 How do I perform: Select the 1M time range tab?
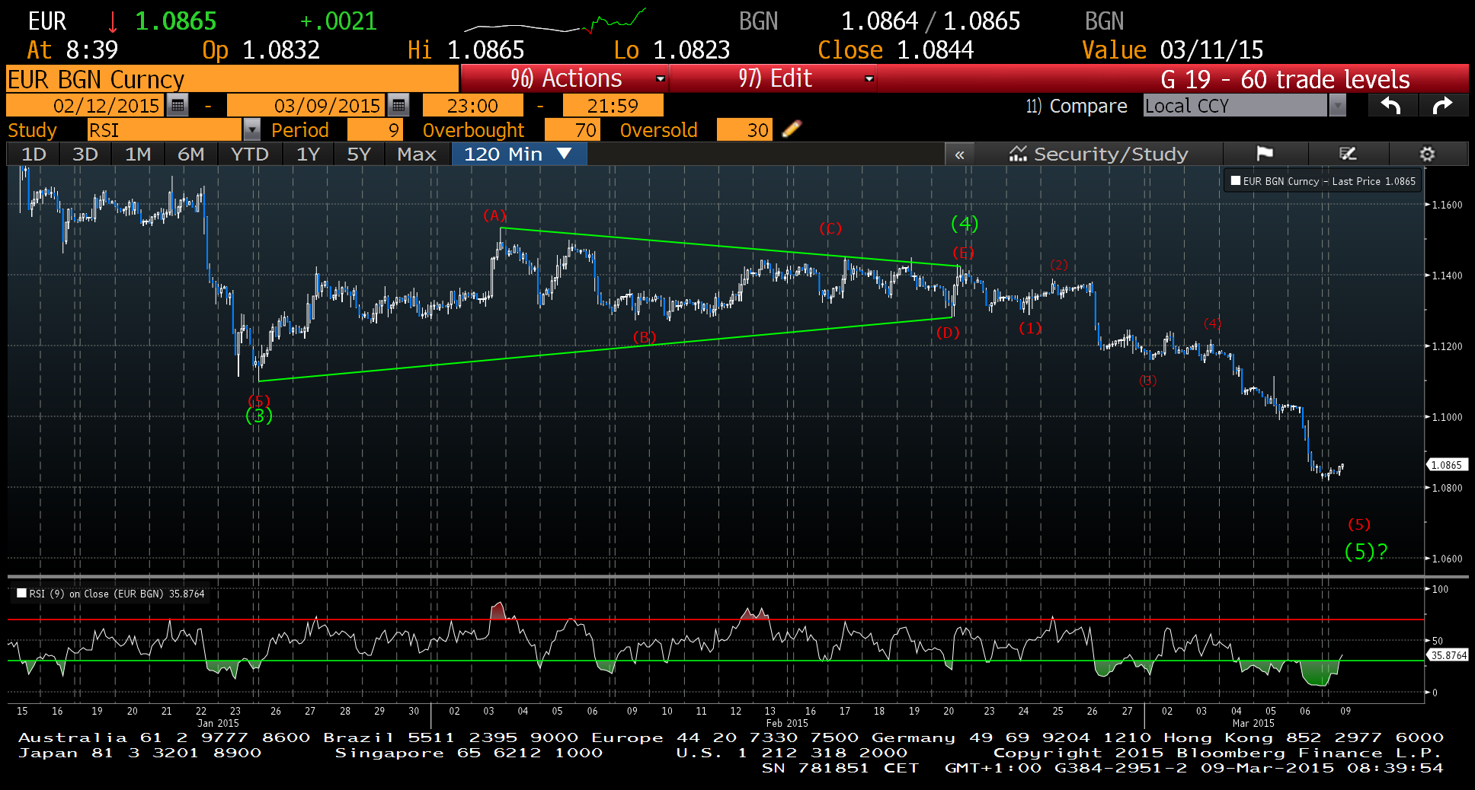[x=138, y=154]
